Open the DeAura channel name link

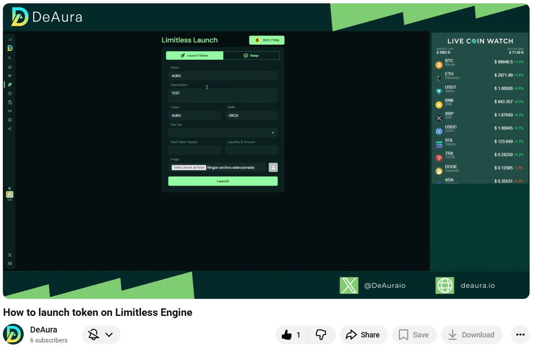tap(44, 330)
